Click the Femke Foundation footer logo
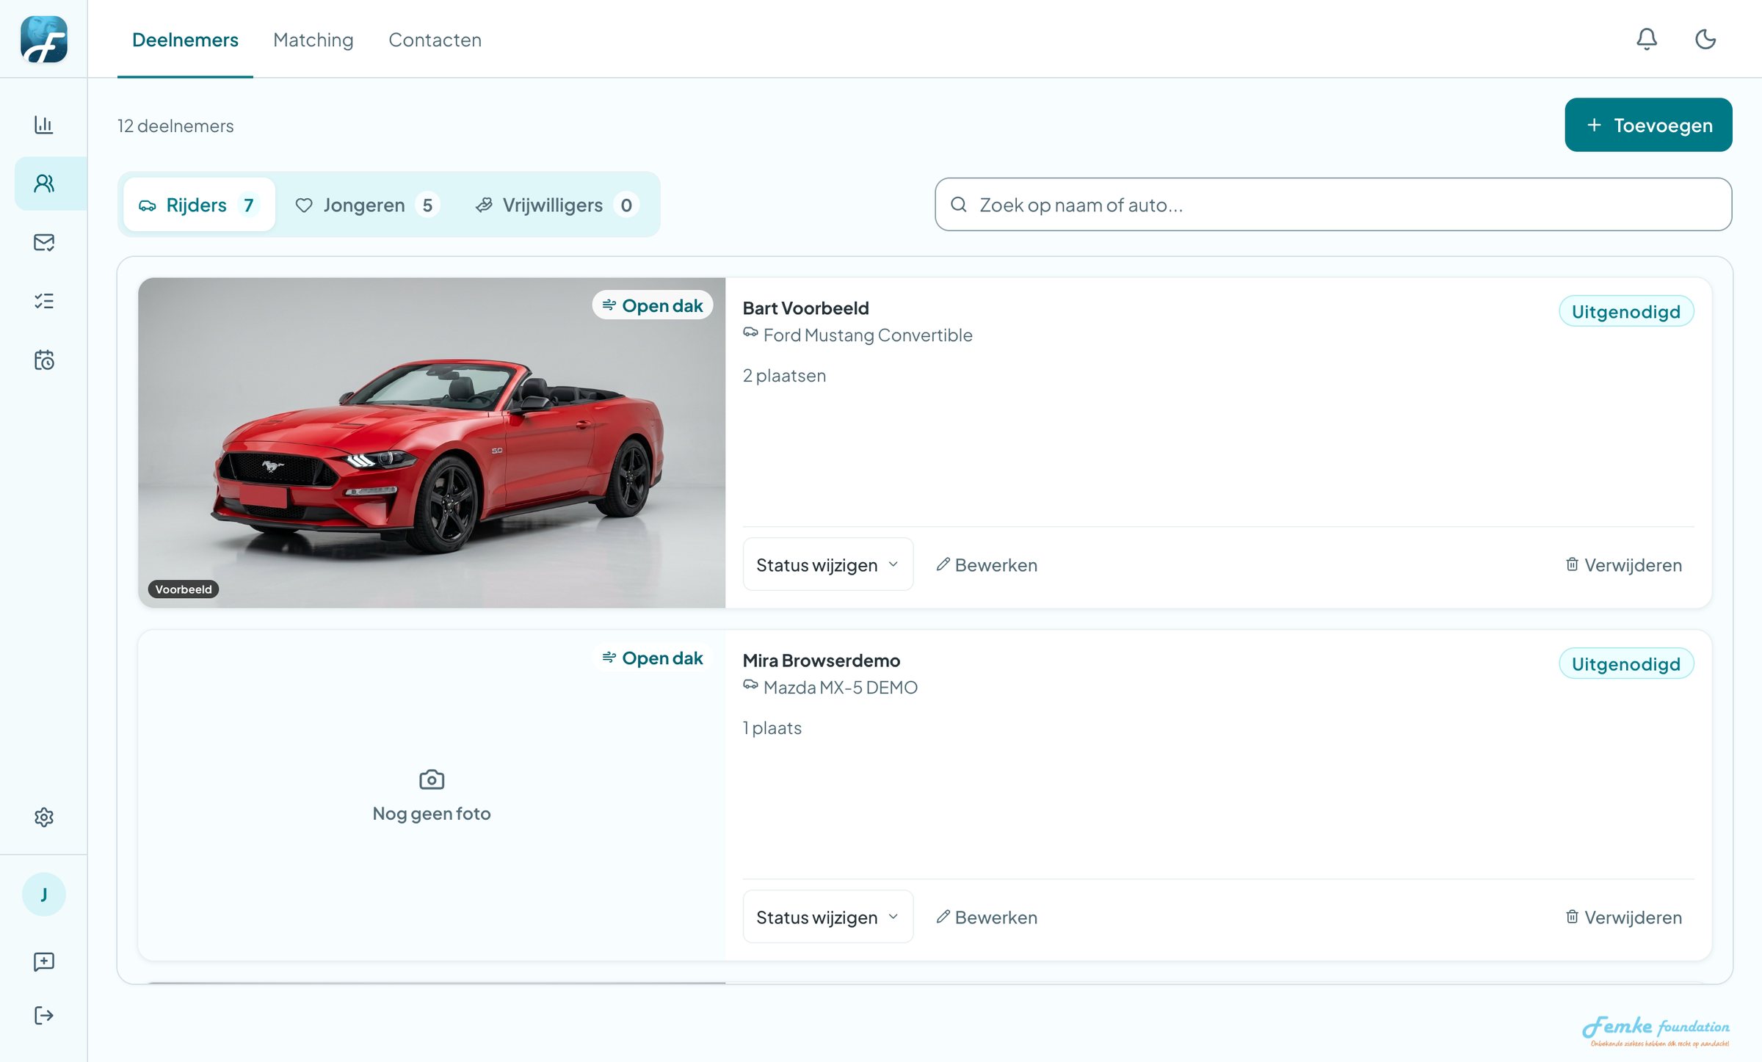The image size is (1762, 1062). point(1656,1030)
